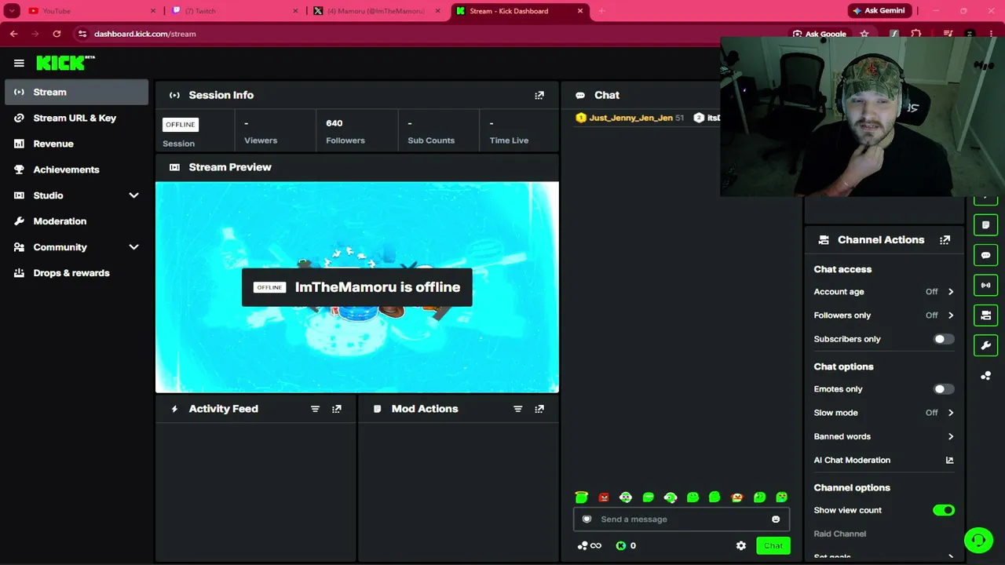Viewport: 1005px width, 565px height.
Task: Open AI Chat Moderation external link
Action: point(949,461)
